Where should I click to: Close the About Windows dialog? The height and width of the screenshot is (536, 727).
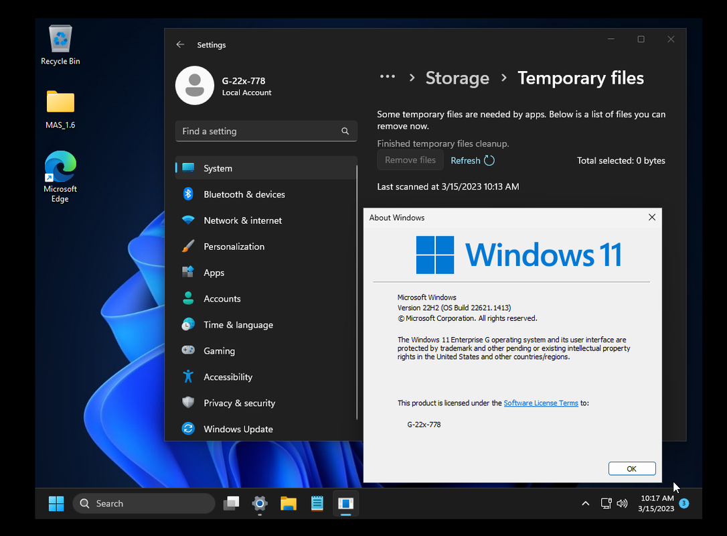[652, 217]
